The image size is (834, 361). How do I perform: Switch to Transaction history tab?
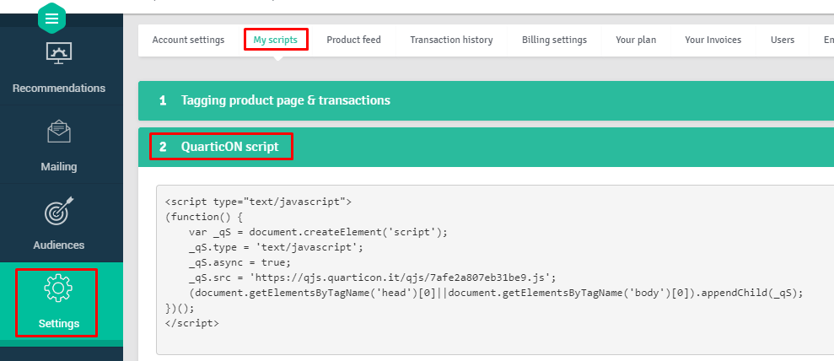pos(451,40)
